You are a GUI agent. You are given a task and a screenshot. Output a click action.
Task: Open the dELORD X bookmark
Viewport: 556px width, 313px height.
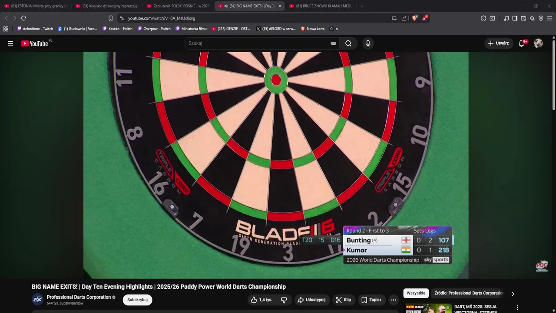point(276,29)
